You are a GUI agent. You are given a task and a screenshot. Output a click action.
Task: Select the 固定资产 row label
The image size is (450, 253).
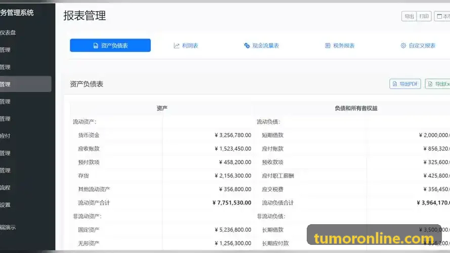click(x=89, y=230)
